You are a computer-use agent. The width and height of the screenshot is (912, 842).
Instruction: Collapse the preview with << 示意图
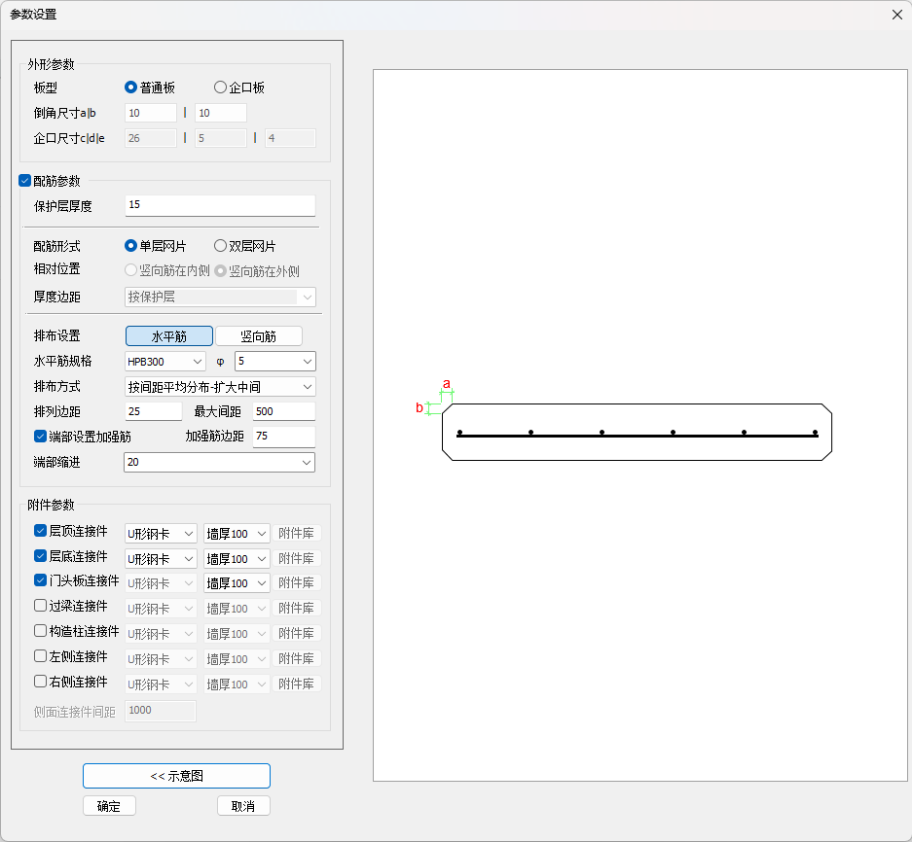click(176, 776)
